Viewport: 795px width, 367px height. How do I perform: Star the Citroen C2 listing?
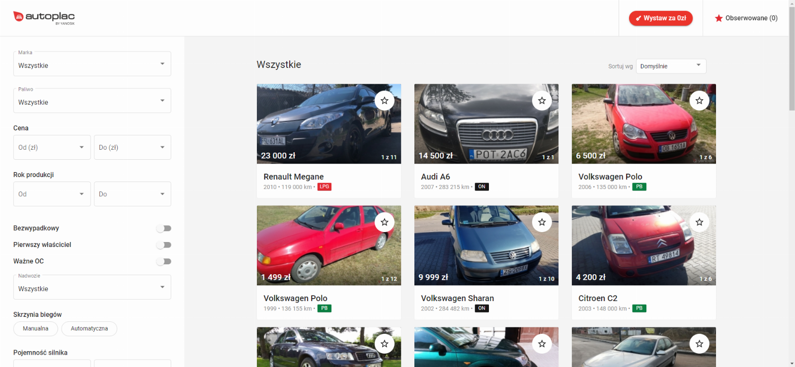coord(700,222)
